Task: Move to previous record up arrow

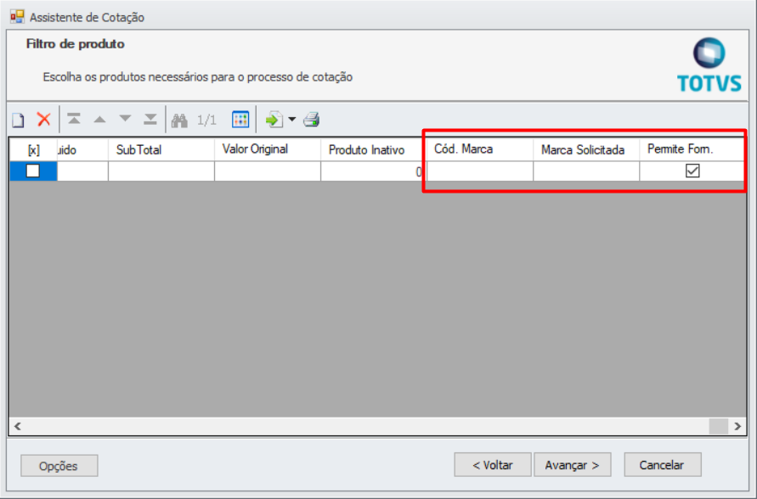Action: point(99,119)
